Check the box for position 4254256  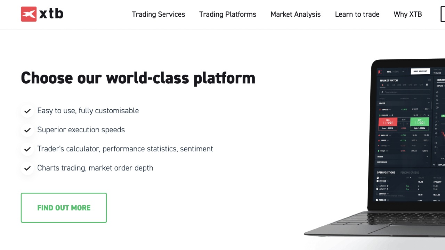click(378, 186)
